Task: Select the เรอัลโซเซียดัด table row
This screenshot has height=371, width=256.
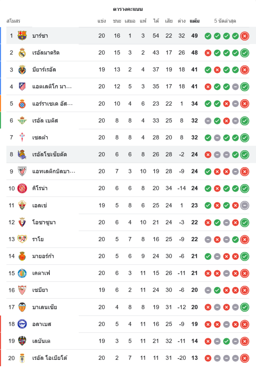Action: point(130,154)
